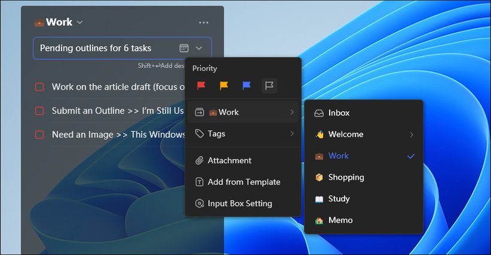Collapse the input box options chevron

point(199,48)
